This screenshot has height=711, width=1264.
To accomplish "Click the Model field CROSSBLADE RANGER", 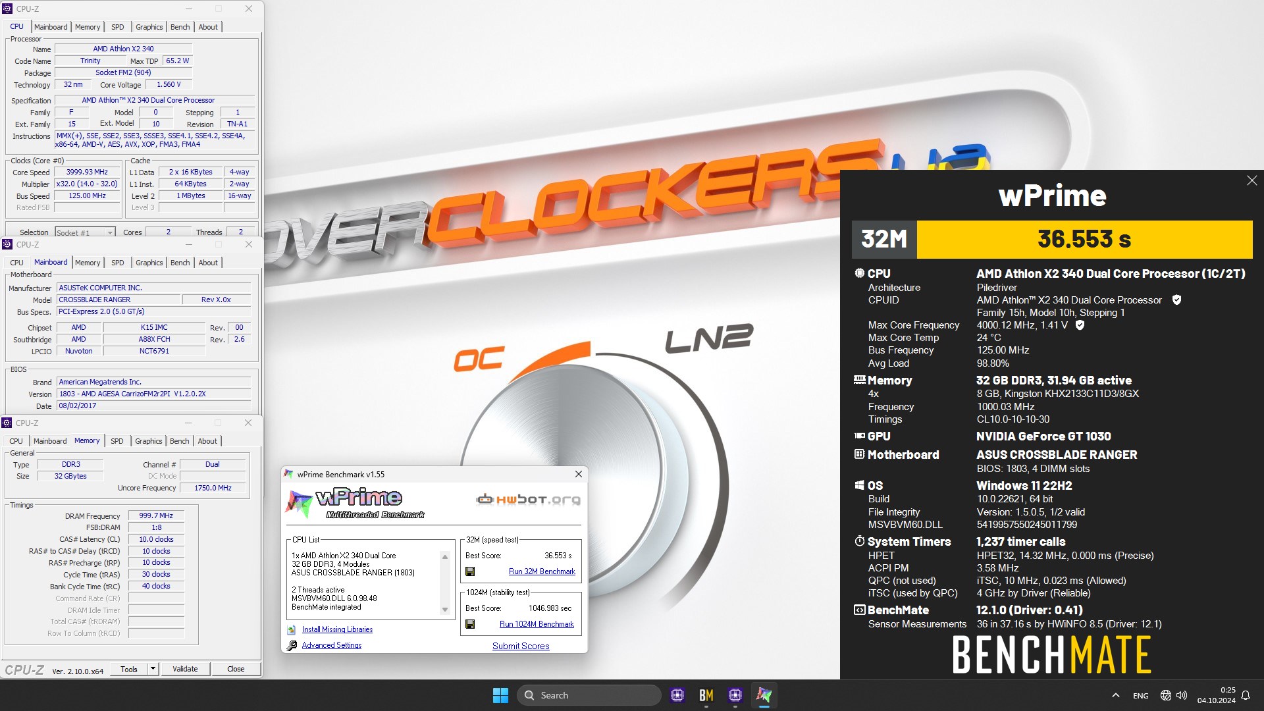I will point(118,300).
